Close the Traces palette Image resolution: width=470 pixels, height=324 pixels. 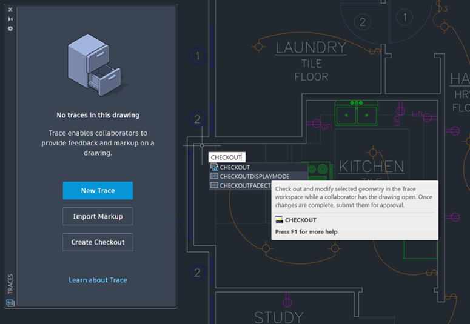click(10, 10)
